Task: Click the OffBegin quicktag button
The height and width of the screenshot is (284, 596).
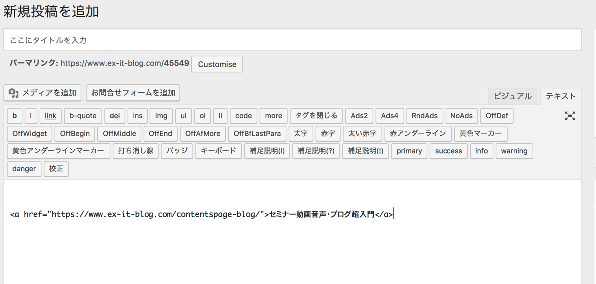Action: (75, 134)
